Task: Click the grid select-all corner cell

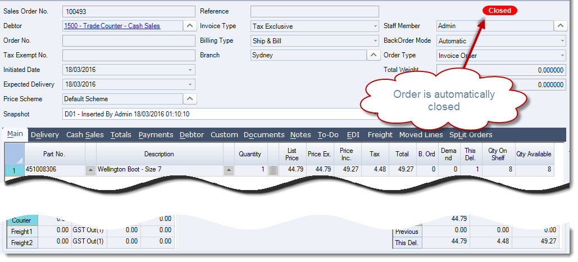Action: (x=15, y=154)
